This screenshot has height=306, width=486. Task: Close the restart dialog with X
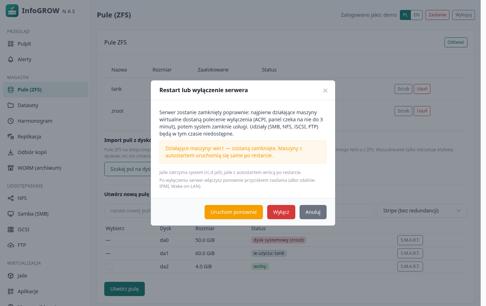click(325, 90)
